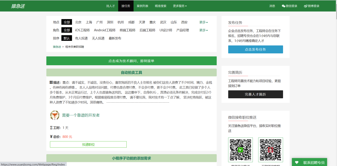The height and width of the screenshot is (166, 337).
Task: Click the 投递职位 button
Action: 88,144
